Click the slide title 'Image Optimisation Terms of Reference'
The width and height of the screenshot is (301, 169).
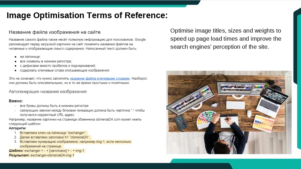pyautogui.click(x=87, y=15)
